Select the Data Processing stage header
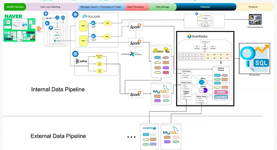This screenshot has height=150, width=277. (x=135, y=7)
